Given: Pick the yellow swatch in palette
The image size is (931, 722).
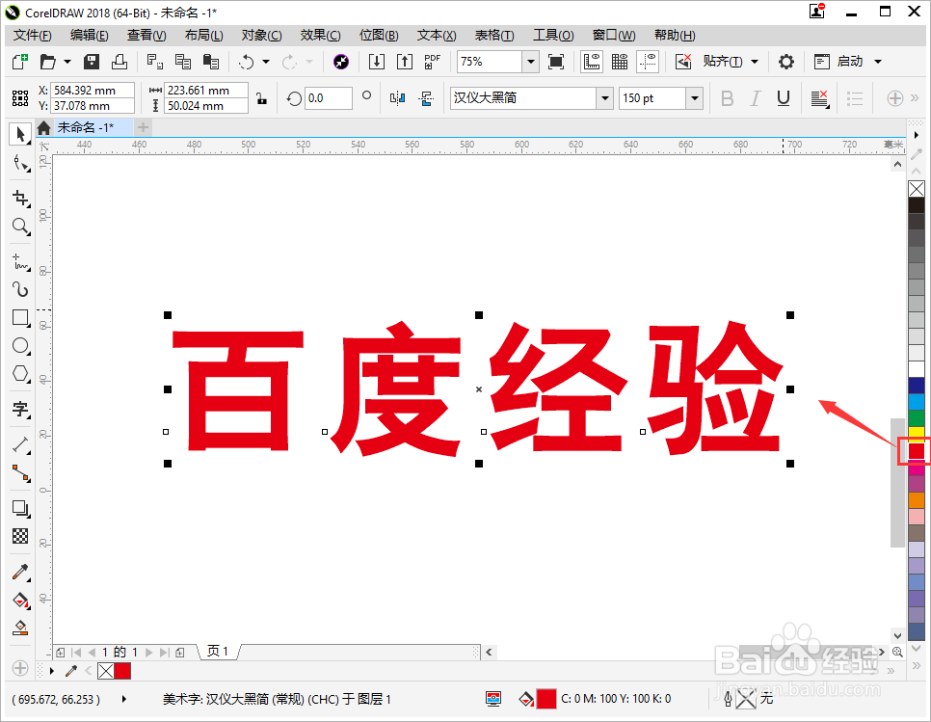Looking at the screenshot, I should point(917,432).
